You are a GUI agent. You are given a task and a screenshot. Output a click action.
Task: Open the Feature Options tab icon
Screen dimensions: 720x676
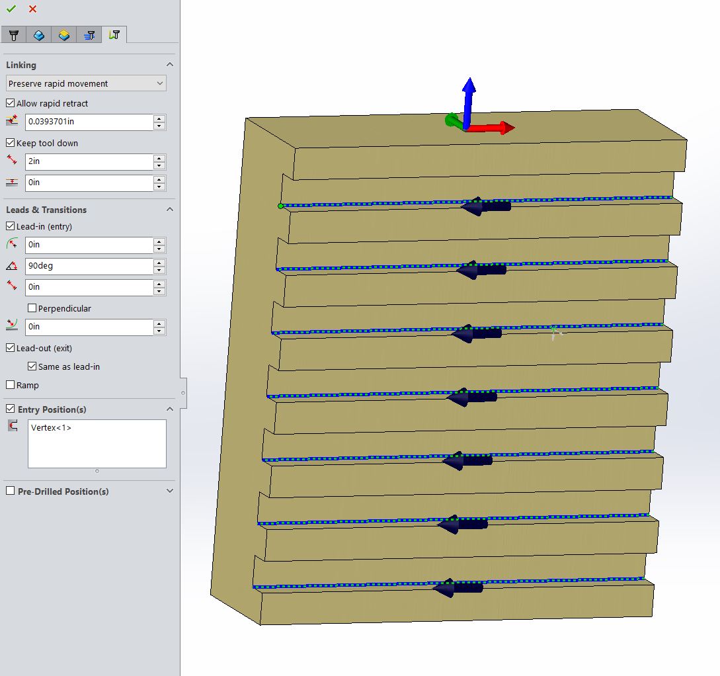[x=39, y=34]
